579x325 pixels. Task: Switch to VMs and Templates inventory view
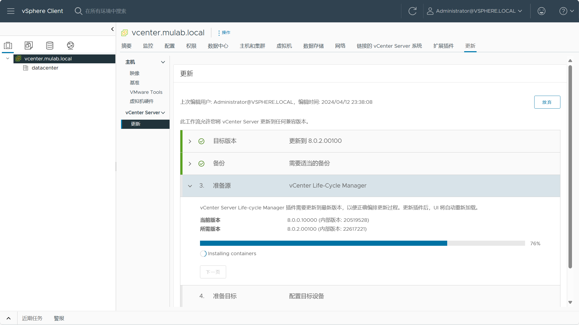tap(29, 45)
